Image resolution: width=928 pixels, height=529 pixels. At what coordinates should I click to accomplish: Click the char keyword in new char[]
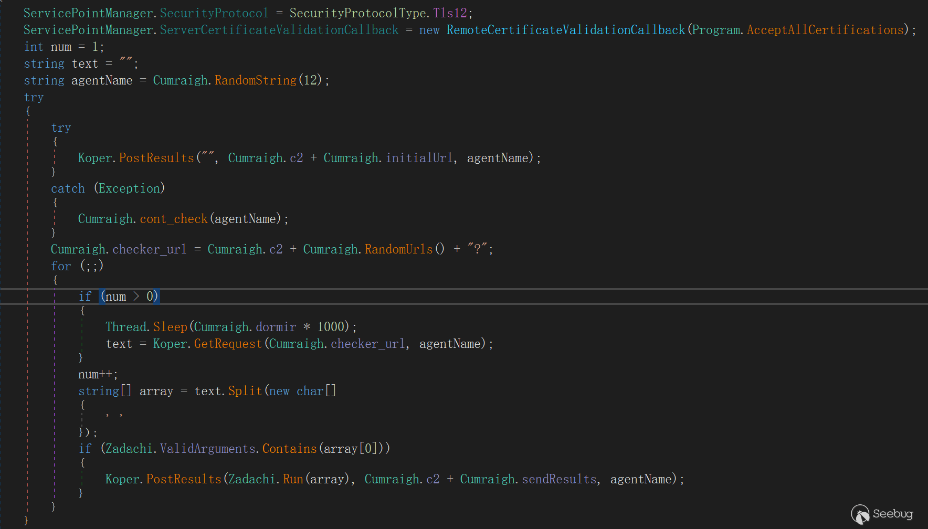310,391
